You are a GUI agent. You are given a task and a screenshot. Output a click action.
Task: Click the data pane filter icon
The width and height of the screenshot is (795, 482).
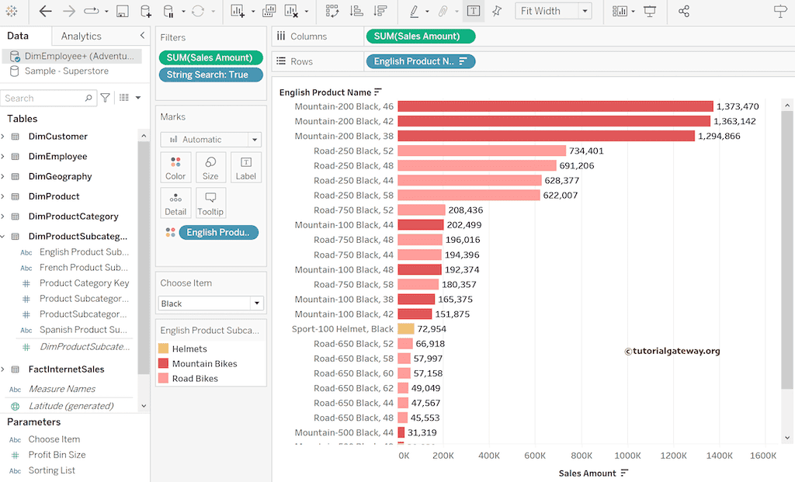pyautogui.click(x=106, y=98)
